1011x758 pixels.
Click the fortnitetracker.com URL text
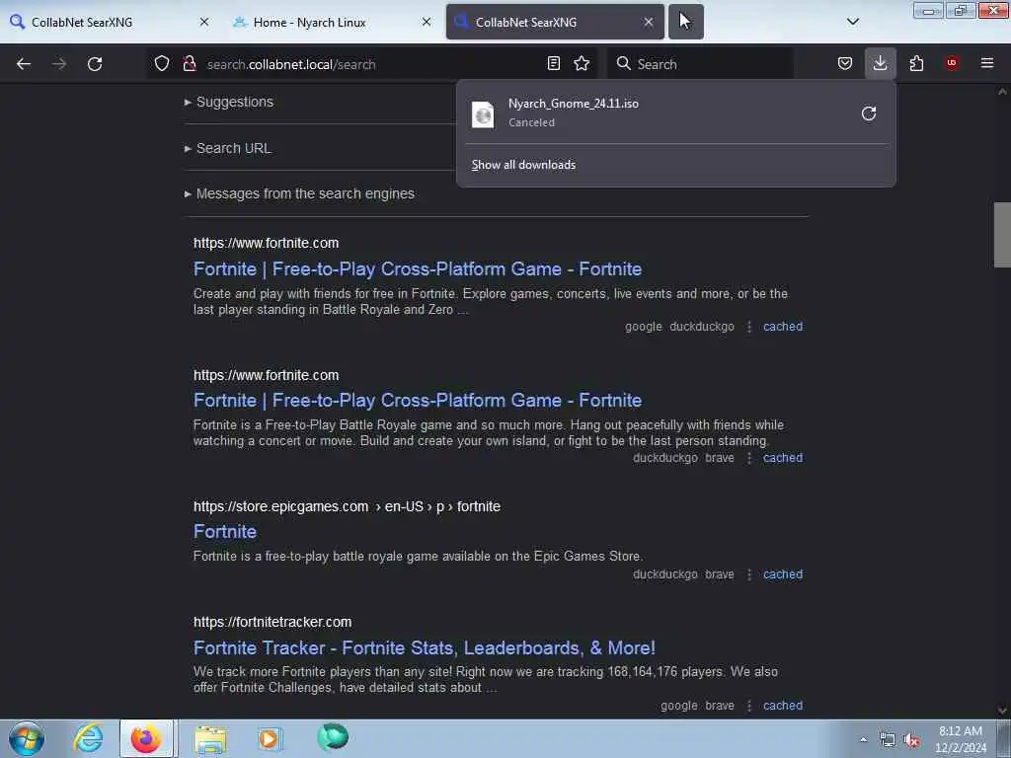[272, 622]
